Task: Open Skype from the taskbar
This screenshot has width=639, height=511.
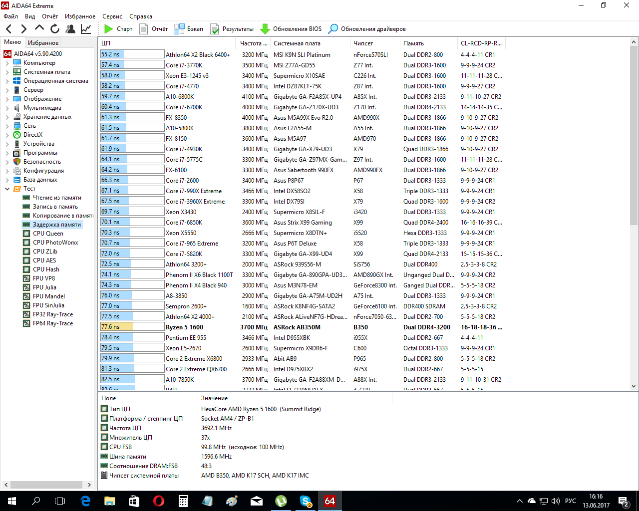Action: pos(306,501)
